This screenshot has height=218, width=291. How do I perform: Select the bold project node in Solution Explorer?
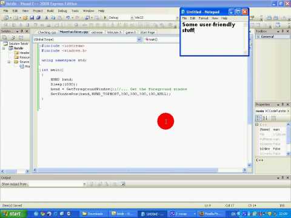(16, 48)
